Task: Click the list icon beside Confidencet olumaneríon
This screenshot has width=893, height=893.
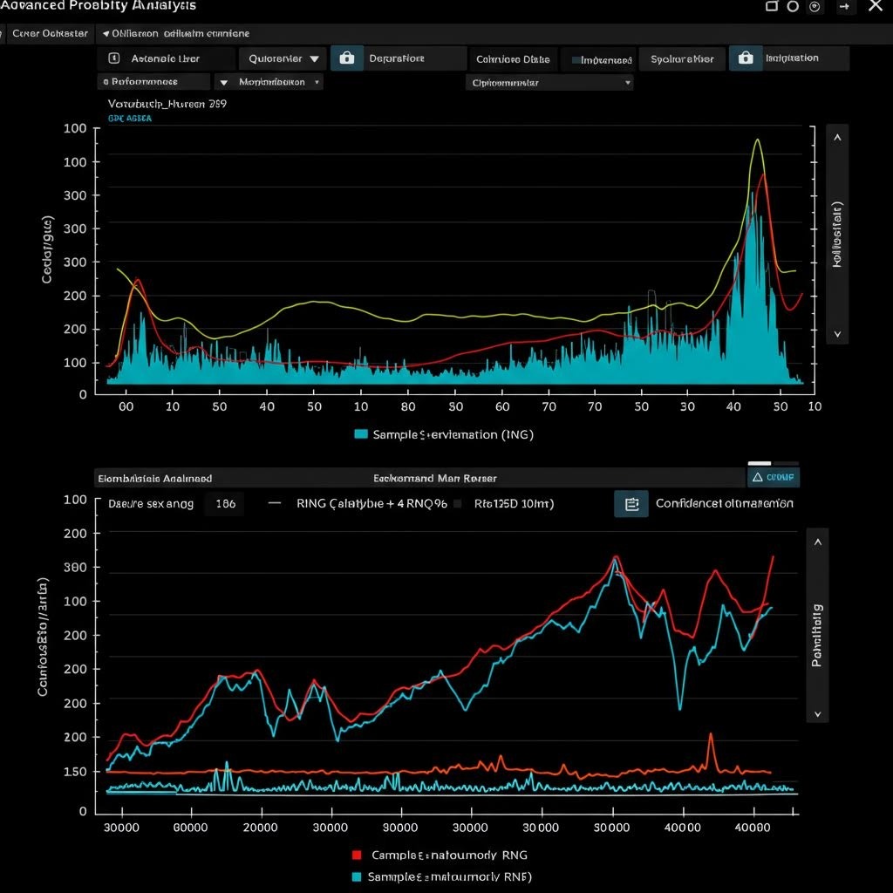Action: (631, 504)
